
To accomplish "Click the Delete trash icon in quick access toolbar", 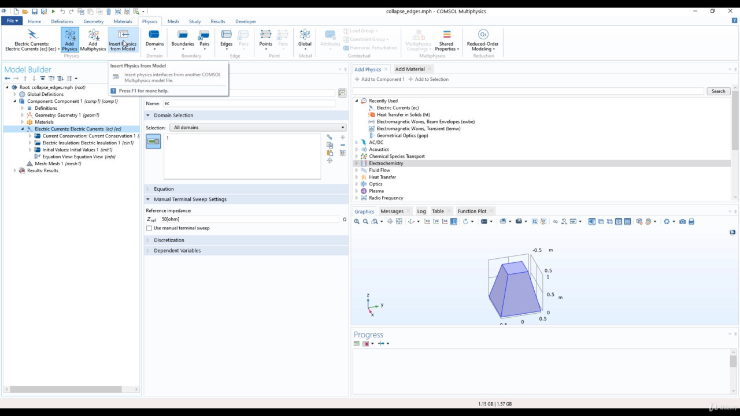I will click(109, 12).
